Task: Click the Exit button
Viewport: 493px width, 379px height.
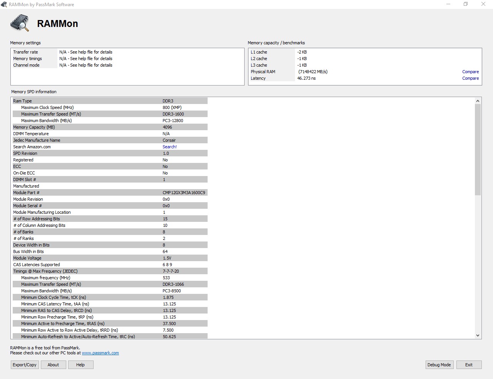Action: 469,365
